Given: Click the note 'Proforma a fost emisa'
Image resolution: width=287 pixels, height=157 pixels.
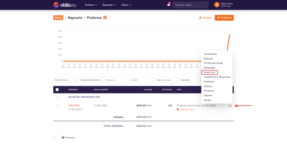Looking at the screenshot, I should pos(196,105).
